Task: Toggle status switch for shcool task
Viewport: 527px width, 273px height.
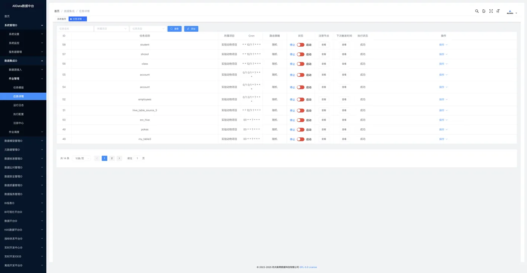Action: [300, 54]
